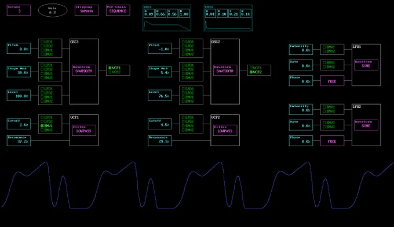The image size is (394, 227).
Task: Change the LFO2 Waveform from SINE
Action: (x=366, y=125)
